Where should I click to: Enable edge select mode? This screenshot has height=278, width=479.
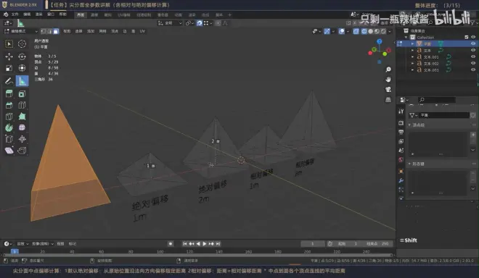[x=49, y=31]
